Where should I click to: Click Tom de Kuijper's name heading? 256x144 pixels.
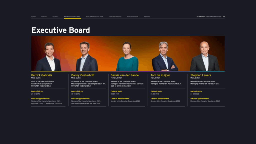point(160,75)
